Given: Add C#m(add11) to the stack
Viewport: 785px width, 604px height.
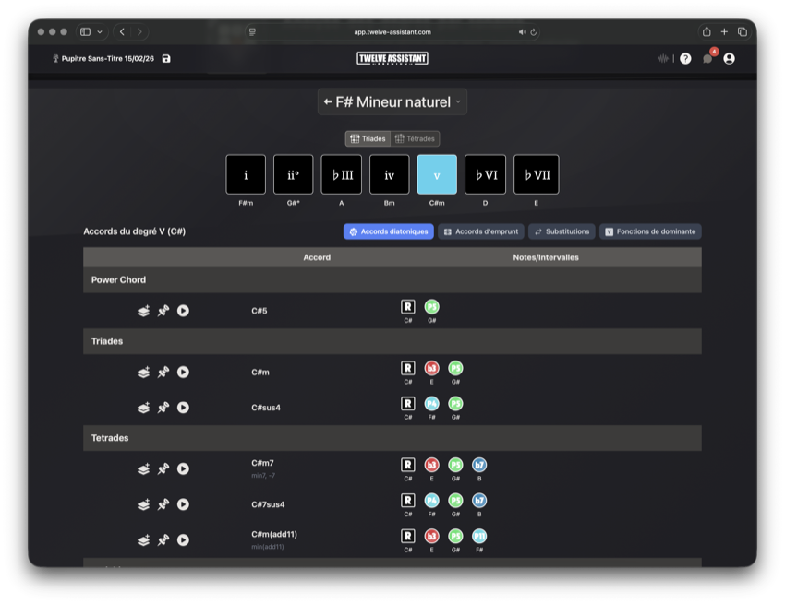Looking at the screenshot, I should [143, 540].
